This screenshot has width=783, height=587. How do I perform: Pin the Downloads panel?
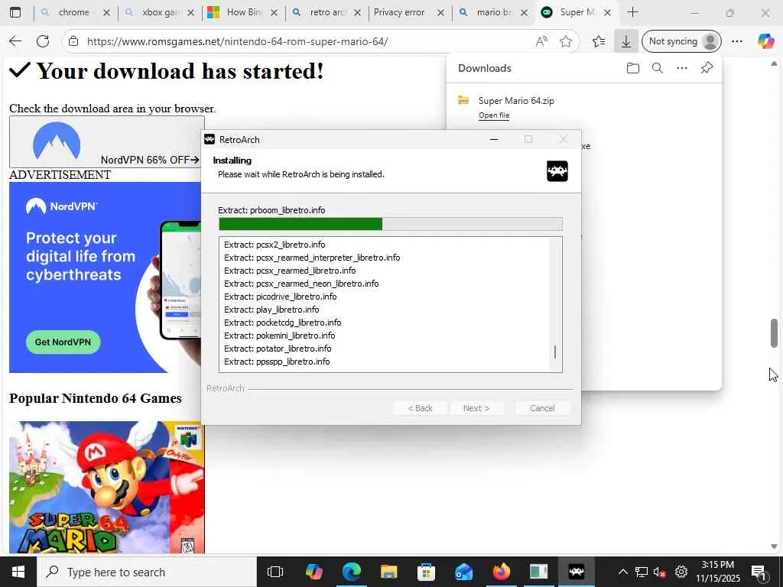pyautogui.click(x=707, y=68)
